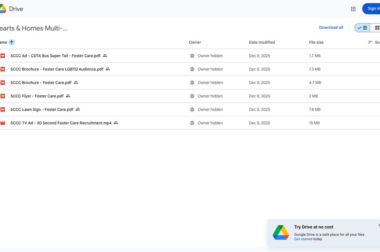Viewport: 380px width, 252px height.
Task: Click 4.7 MB file size value
Action: pyautogui.click(x=315, y=83)
